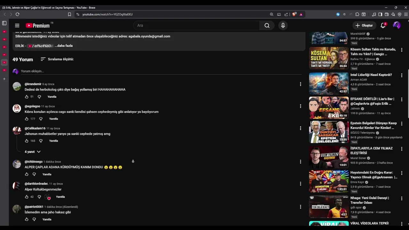Viewport: 409px width, 230px height.
Task: Open Brave Wallet icon
Action: point(387,14)
